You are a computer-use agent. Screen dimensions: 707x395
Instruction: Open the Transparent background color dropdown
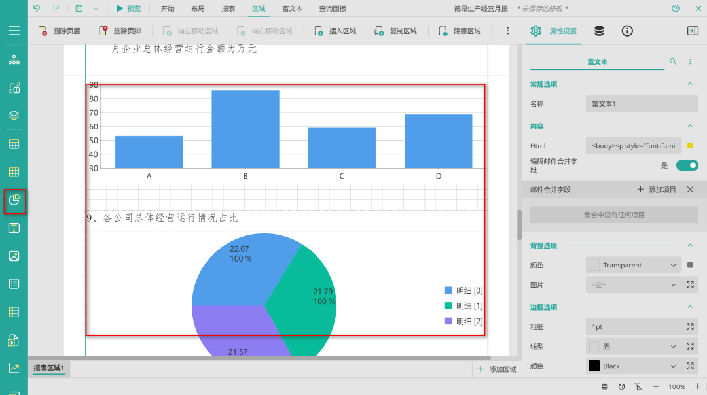633,265
